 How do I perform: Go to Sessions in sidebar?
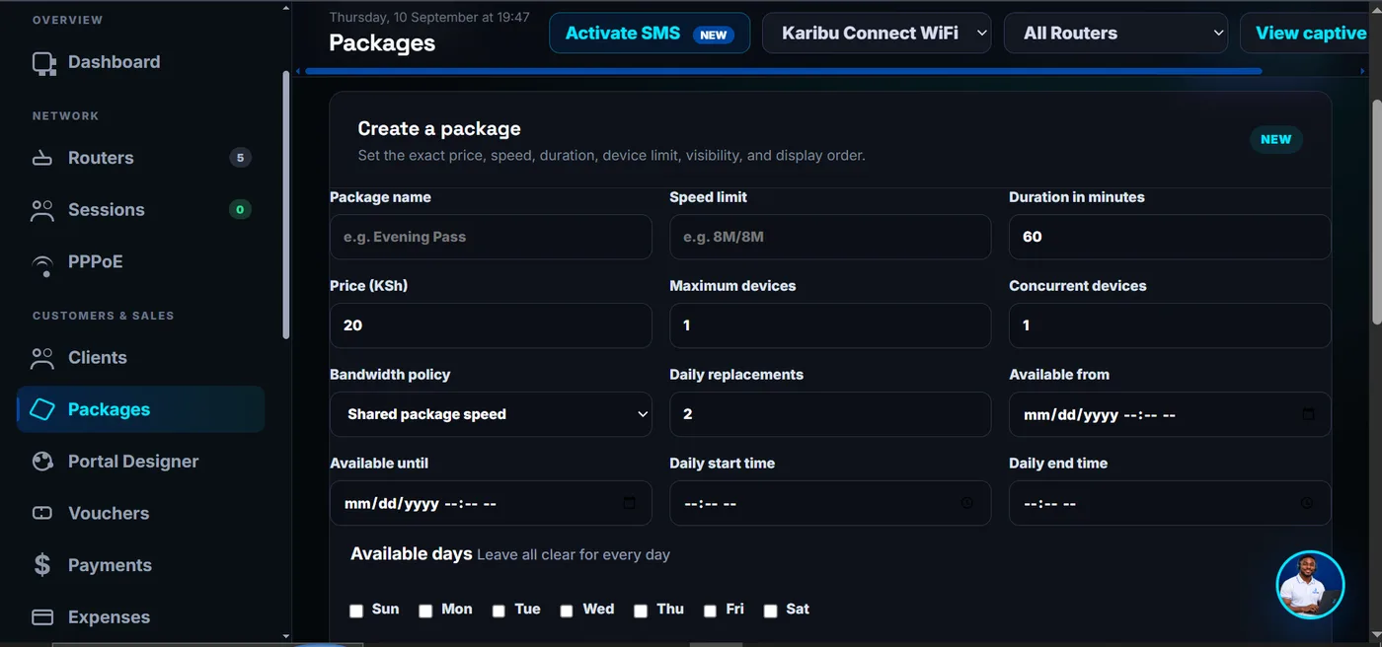pos(141,210)
